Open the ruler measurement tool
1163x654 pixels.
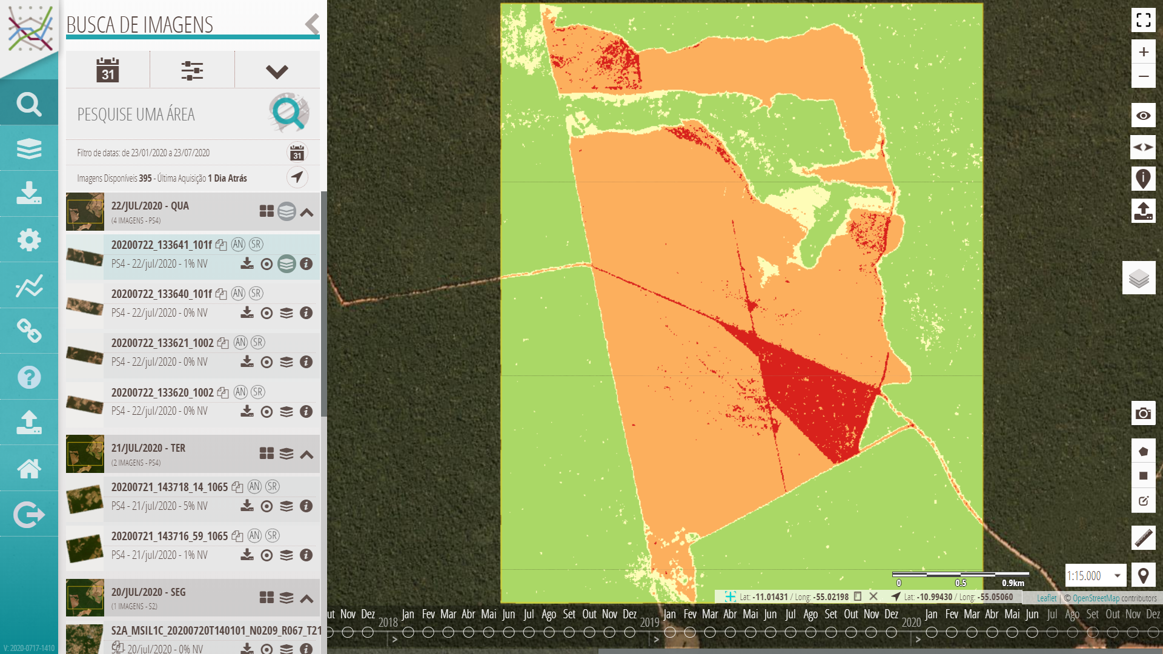pyautogui.click(x=1143, y=538)
